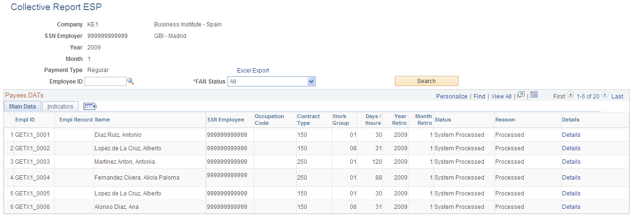Sort by Days / Hours column header
This screenshot has height=218, width=634.
coord(373,120)
